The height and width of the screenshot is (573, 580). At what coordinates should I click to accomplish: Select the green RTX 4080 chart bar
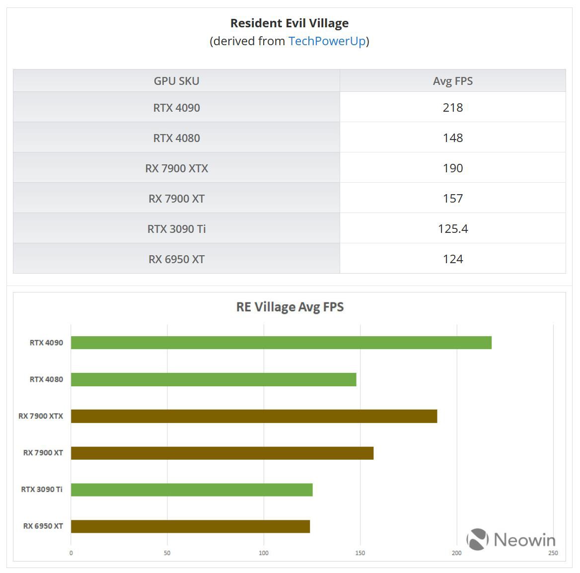click(x=214, y=379)
